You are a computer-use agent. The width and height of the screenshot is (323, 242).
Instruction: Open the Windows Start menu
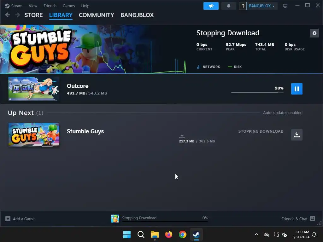pyautogui.click(x=127, y=234)
